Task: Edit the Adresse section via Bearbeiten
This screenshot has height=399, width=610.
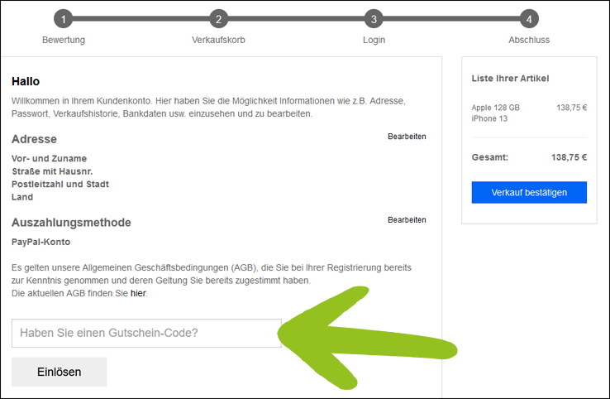Action: [407, 137]
